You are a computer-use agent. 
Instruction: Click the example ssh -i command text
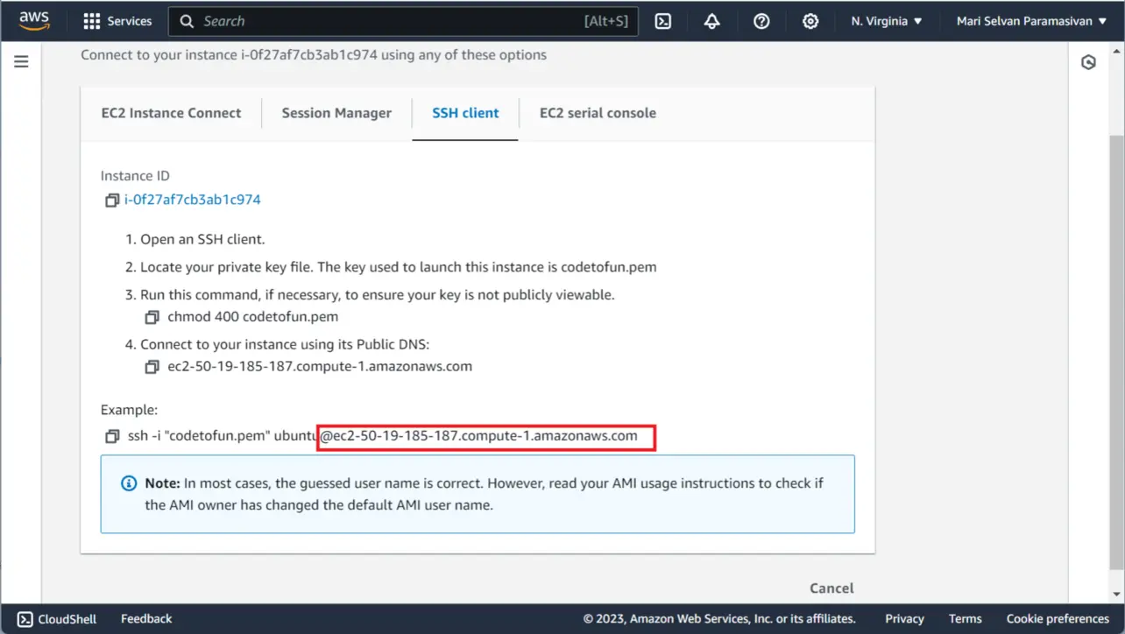coord(383,436)
